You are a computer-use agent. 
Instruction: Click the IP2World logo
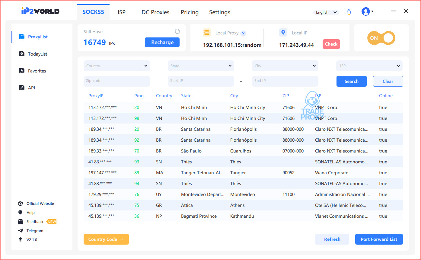point(40,11)
